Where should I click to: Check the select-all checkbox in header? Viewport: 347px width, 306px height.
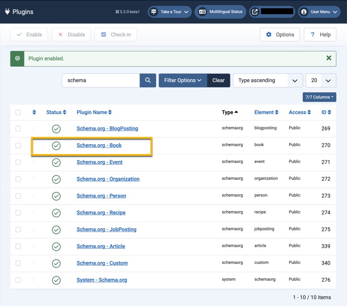pos(18,113)
